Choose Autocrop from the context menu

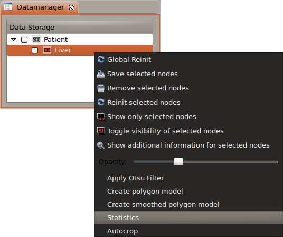tap(188, 231)
